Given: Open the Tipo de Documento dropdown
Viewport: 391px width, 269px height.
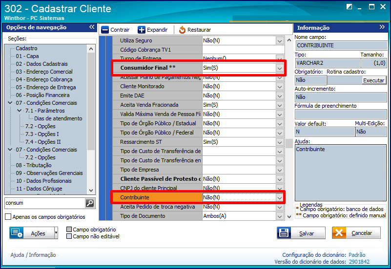Looking at the screenshot, I should [280, 216].
